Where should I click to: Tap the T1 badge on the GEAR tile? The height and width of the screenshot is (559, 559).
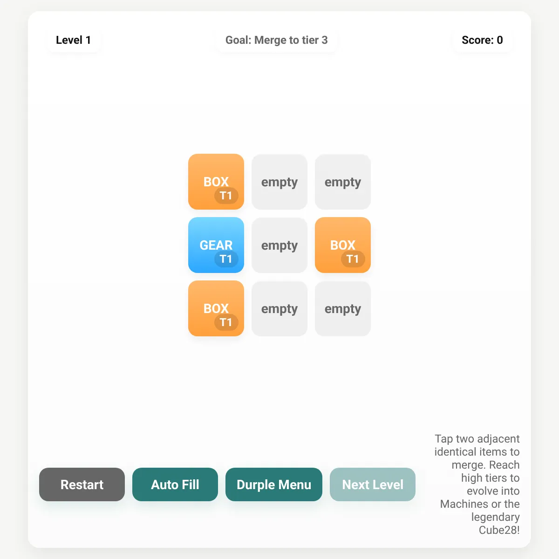coord(226,259)
